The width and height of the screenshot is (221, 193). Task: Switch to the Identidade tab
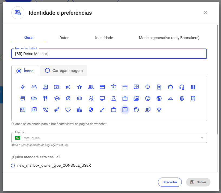pyautogui.click(x=104, y=38)
